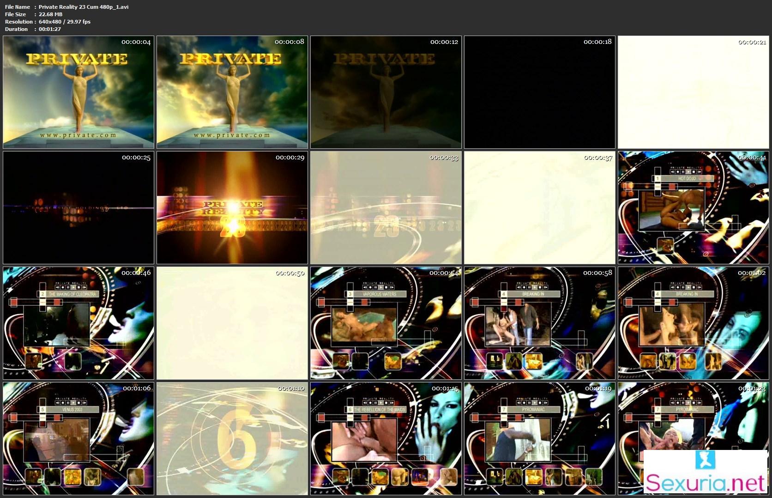Open the faded logo frame at 00:00:12
The image size is (772, 498).
(386, 92)
